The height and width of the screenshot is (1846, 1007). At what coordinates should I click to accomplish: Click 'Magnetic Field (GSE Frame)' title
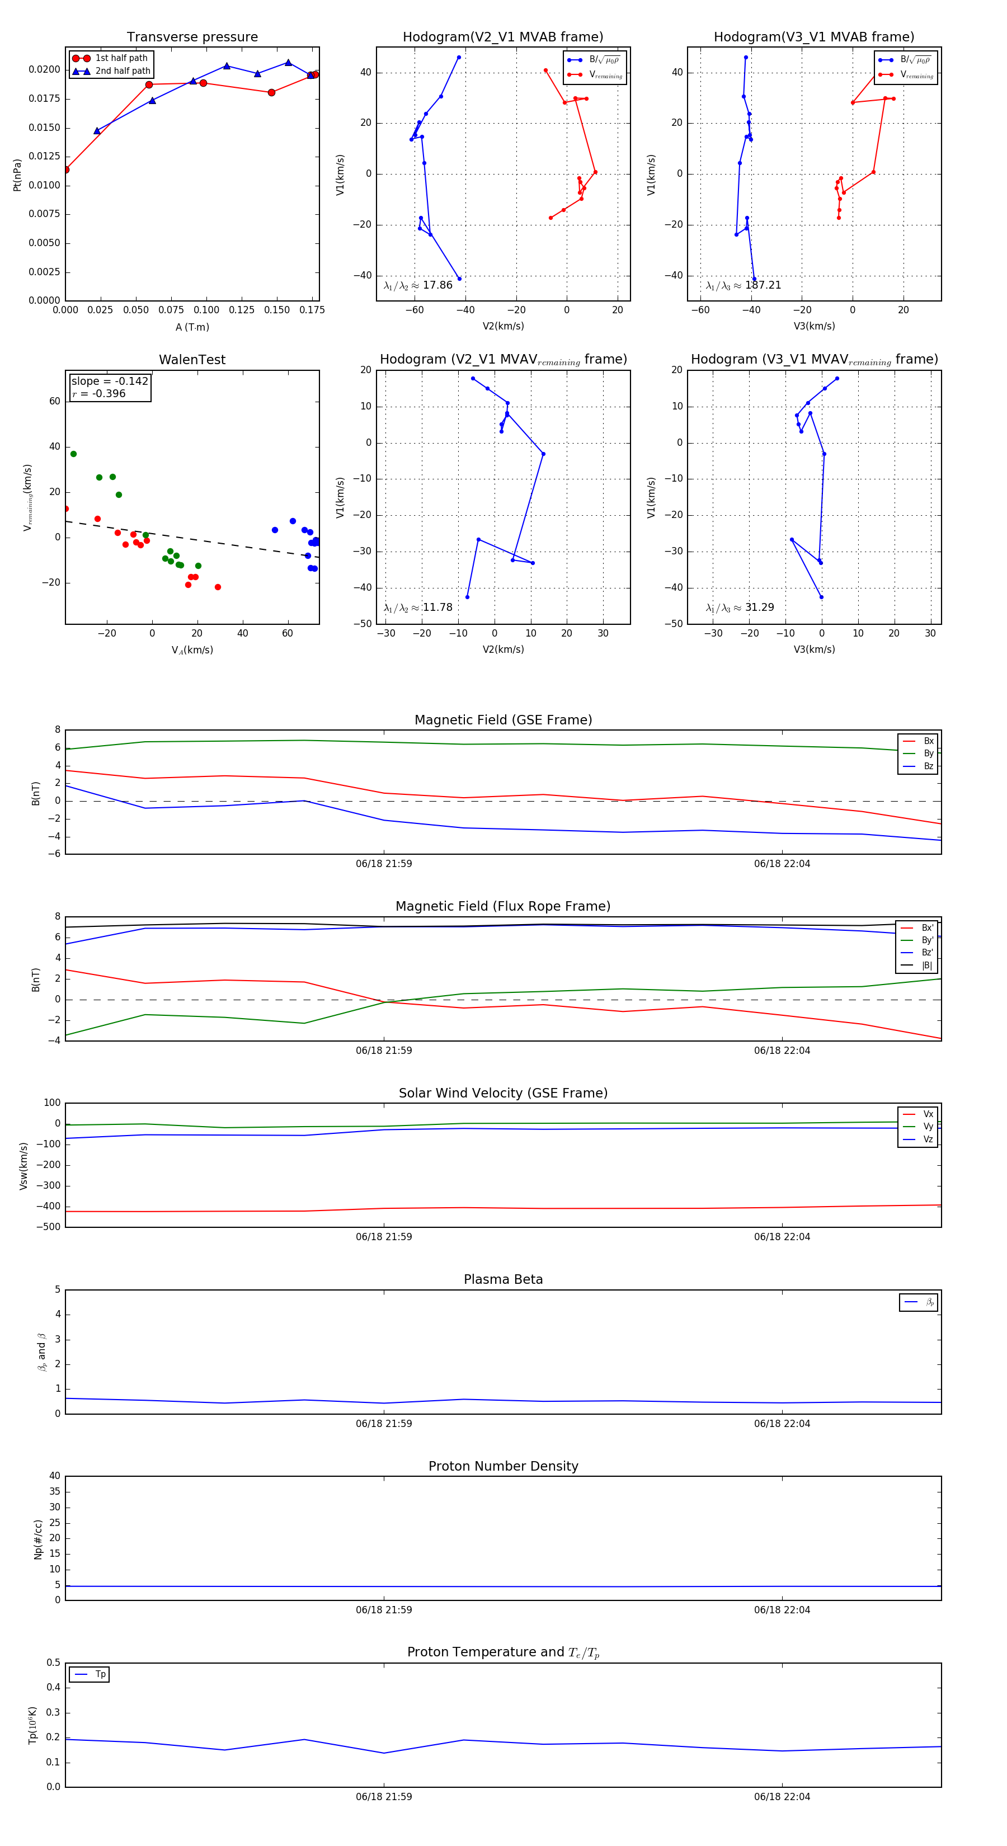(503, 720)
